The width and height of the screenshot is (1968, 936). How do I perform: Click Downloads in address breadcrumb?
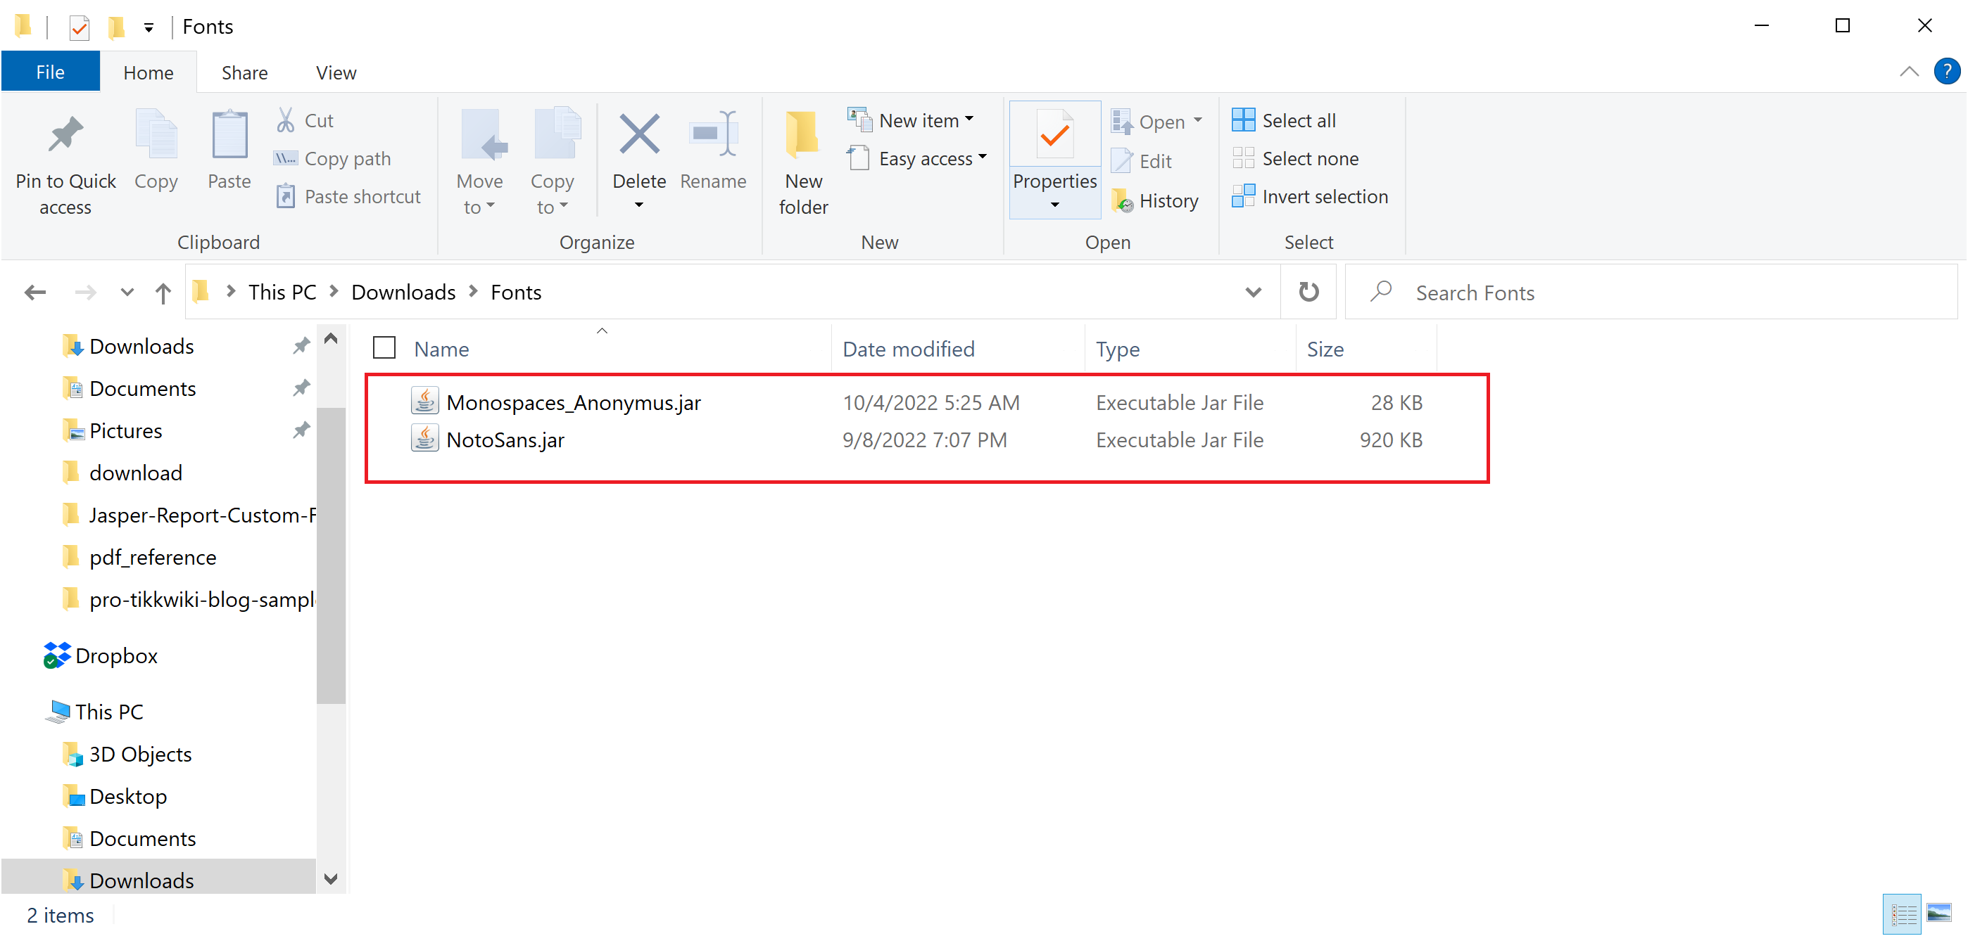[x=403, y=293]
